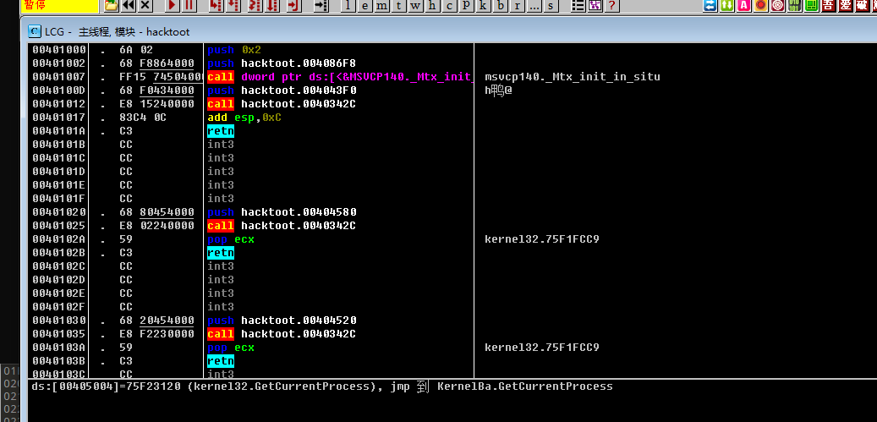877x422 pixels.
Task: Open Help with the red question mark
Action: (x=612, y=6)
